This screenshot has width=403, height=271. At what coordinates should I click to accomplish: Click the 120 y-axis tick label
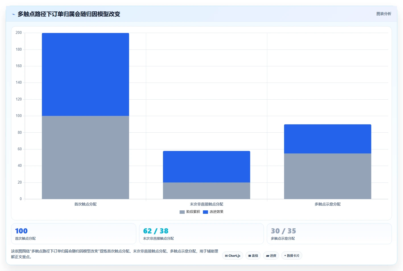point(19,99)
